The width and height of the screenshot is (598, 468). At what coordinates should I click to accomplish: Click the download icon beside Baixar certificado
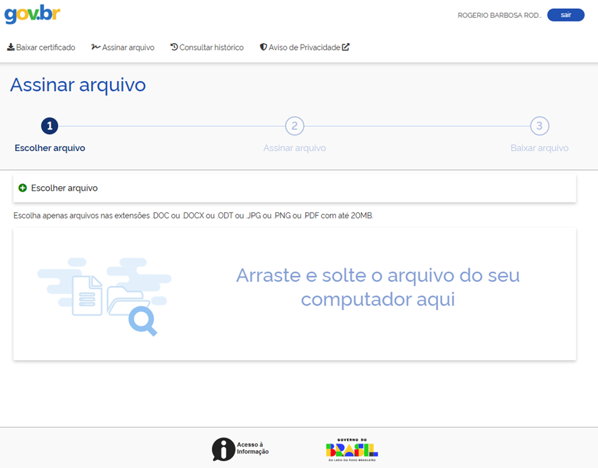click(11, 47)
